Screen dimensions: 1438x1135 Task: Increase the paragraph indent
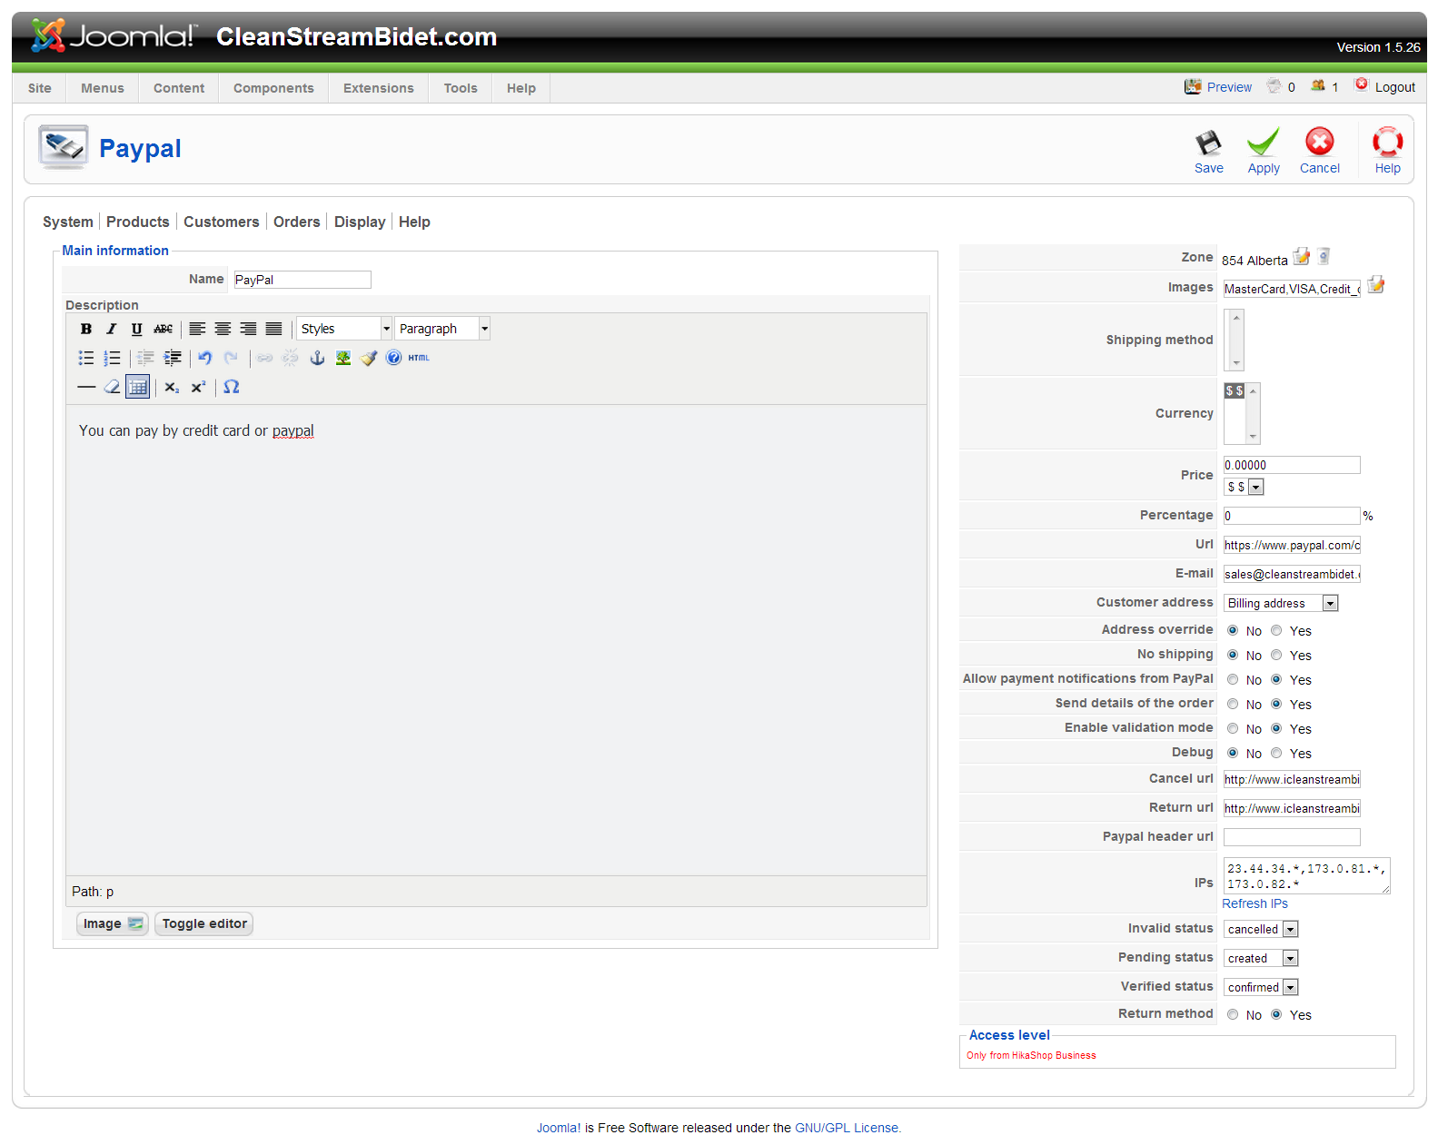coord(172,358)
